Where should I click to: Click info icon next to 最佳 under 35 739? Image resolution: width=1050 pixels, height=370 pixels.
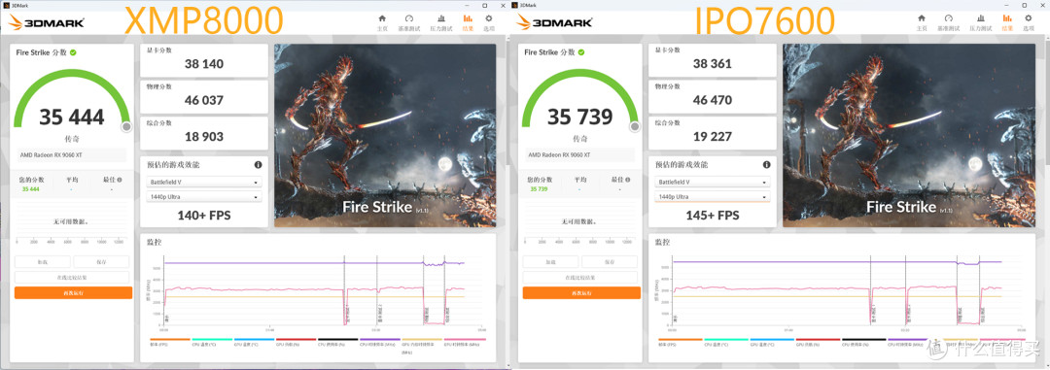tap(628, 180)
